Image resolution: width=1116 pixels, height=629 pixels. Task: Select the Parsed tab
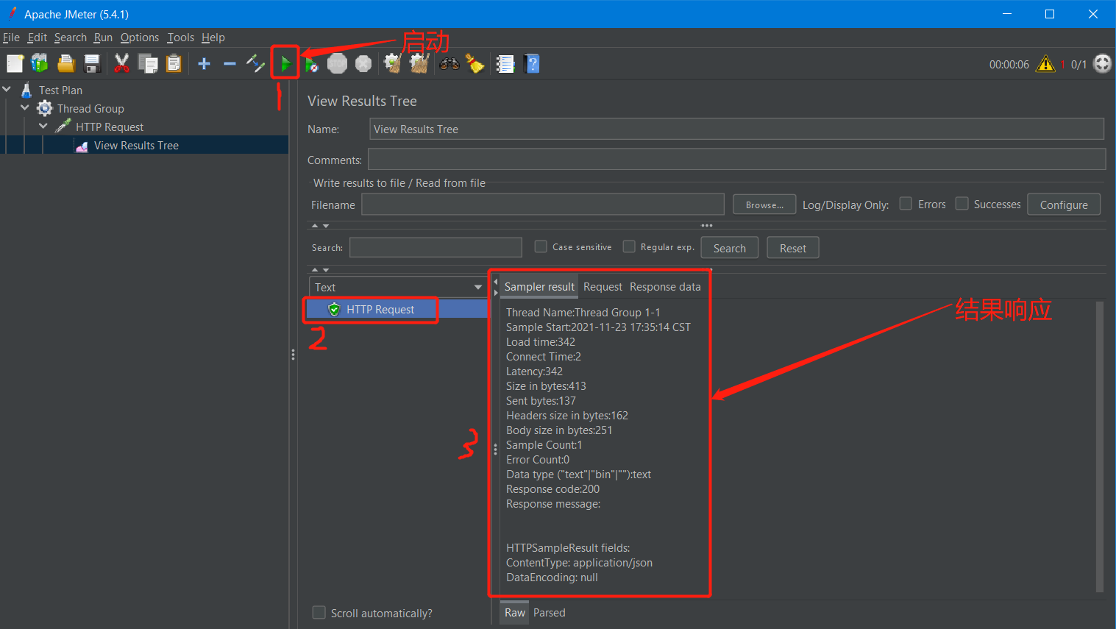550,612
